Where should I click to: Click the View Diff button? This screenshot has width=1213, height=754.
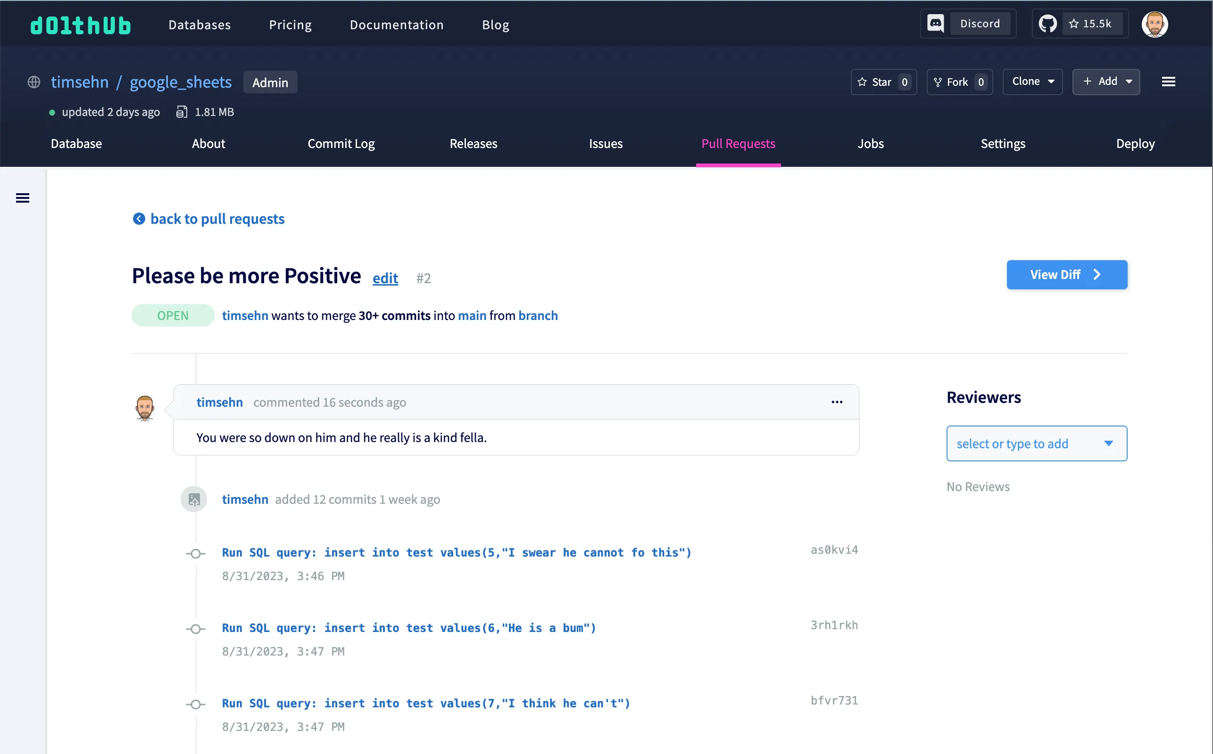(1067, 274)
